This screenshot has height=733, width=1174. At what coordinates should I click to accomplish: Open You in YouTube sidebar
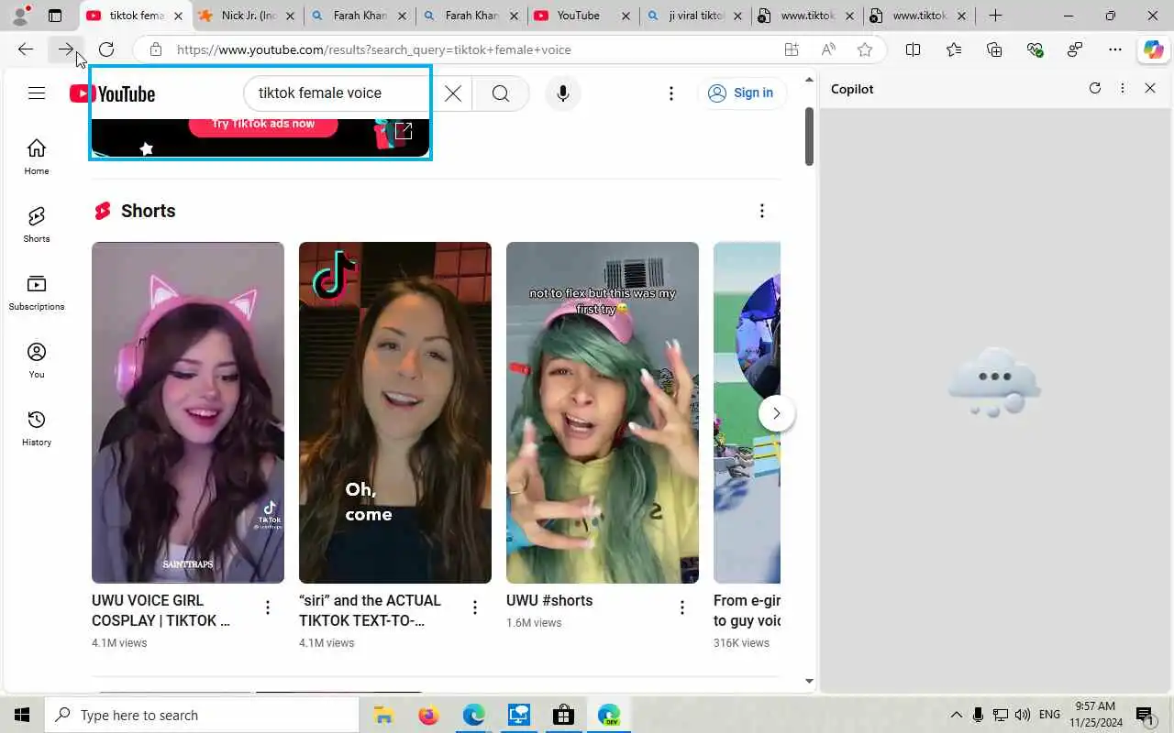pyautogui.click(x=37, y=360)
